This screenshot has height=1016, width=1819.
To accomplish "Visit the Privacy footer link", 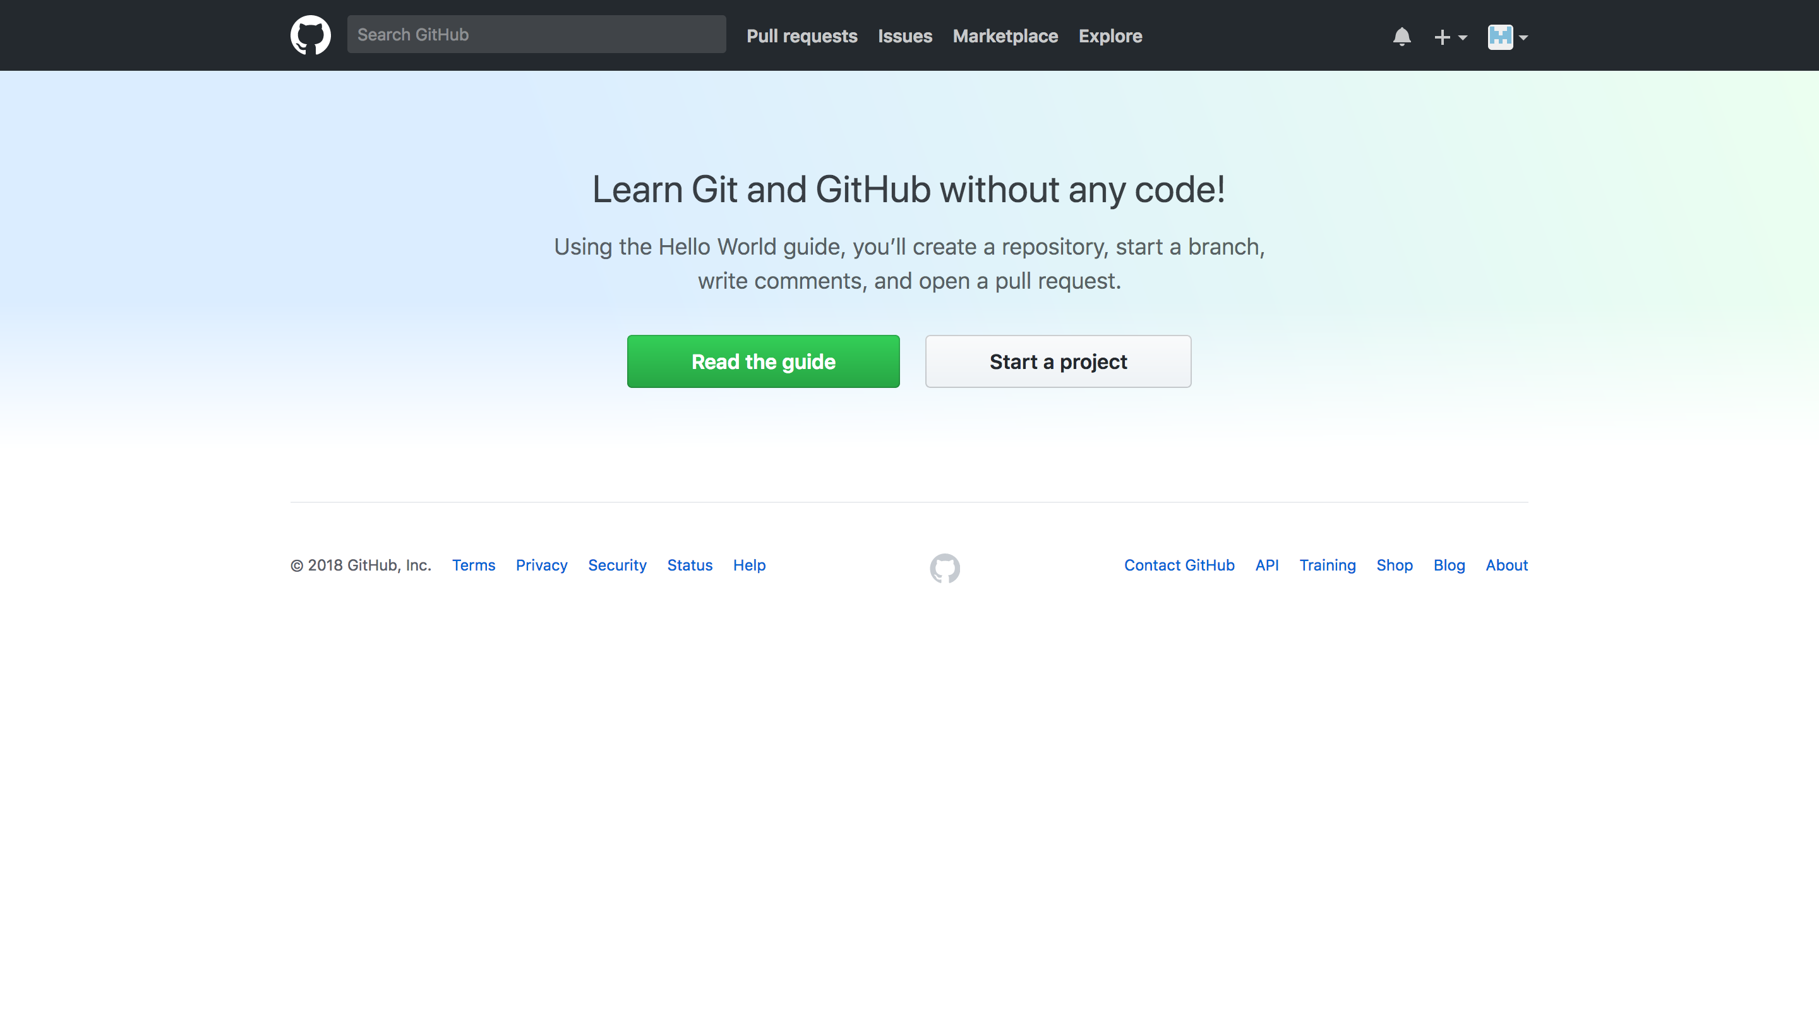I will click(x=541, y=565).
